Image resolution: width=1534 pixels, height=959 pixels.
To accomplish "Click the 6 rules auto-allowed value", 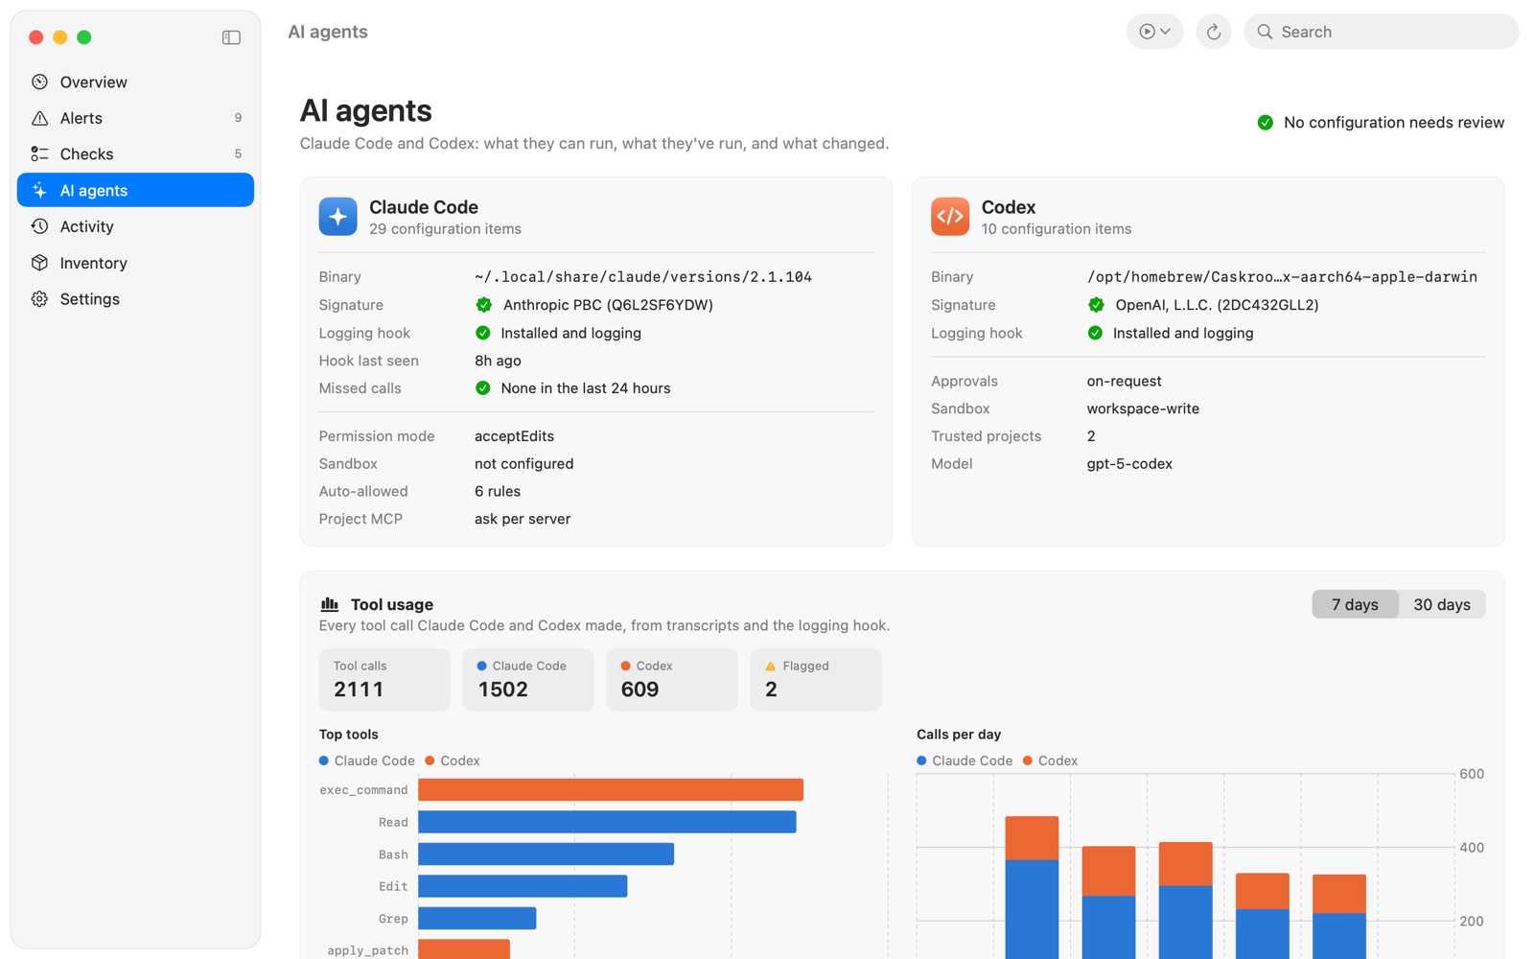I will click(x=498, y=491).
